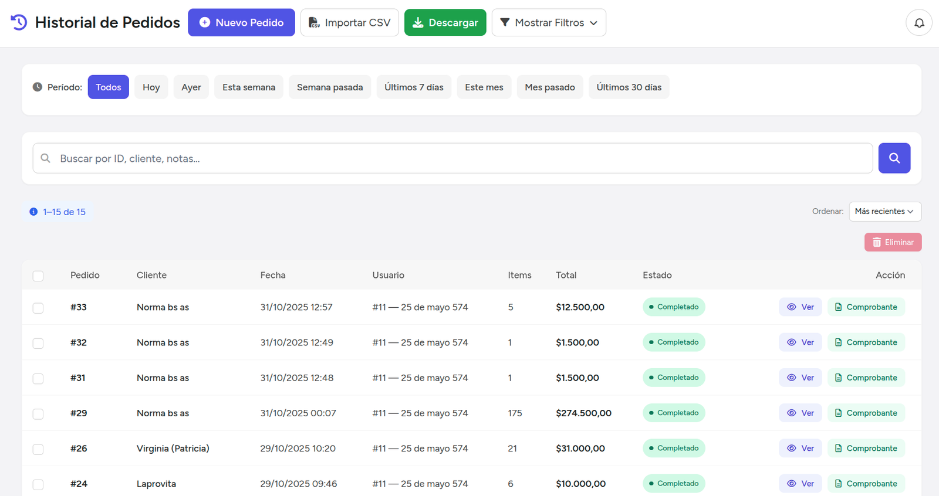The width and height of the screenshot is (939, 496).
Task: Click the search field for ID, cliente, notas
Action: pos(452,158)
